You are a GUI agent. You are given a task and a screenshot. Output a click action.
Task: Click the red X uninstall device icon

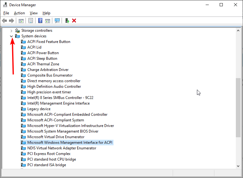[74, 21]
